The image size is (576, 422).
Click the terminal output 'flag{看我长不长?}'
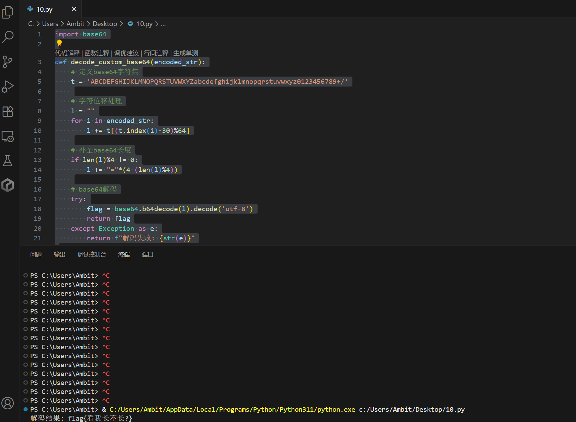click(100, 418)
